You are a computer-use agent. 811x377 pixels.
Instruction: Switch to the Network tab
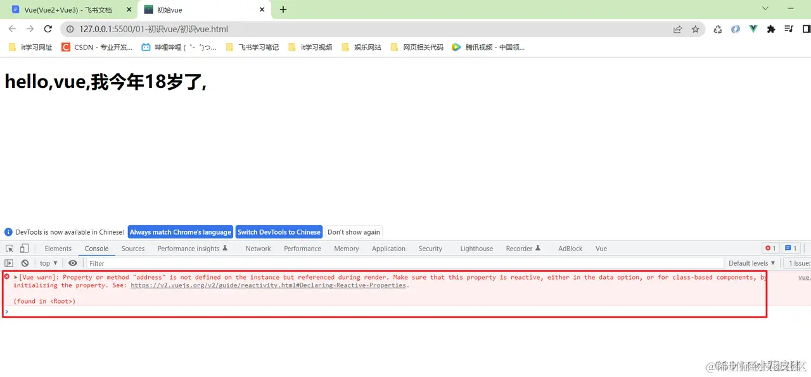259,249
